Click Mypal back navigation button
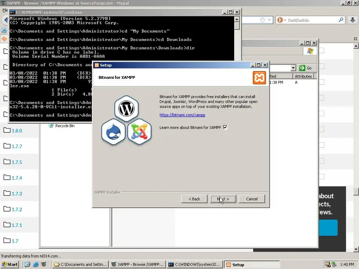This screenshot has width=359, height=269. pos(6,20)
